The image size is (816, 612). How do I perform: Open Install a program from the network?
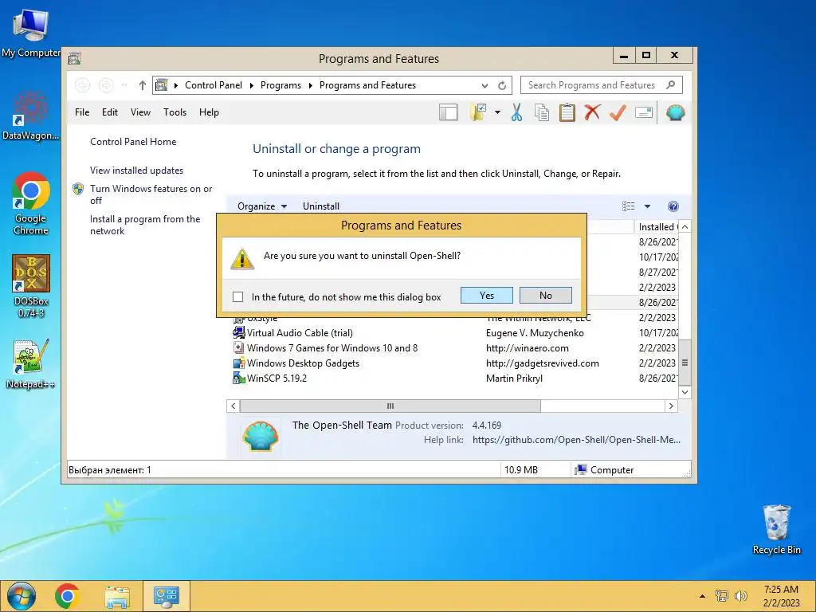[145, 225]
